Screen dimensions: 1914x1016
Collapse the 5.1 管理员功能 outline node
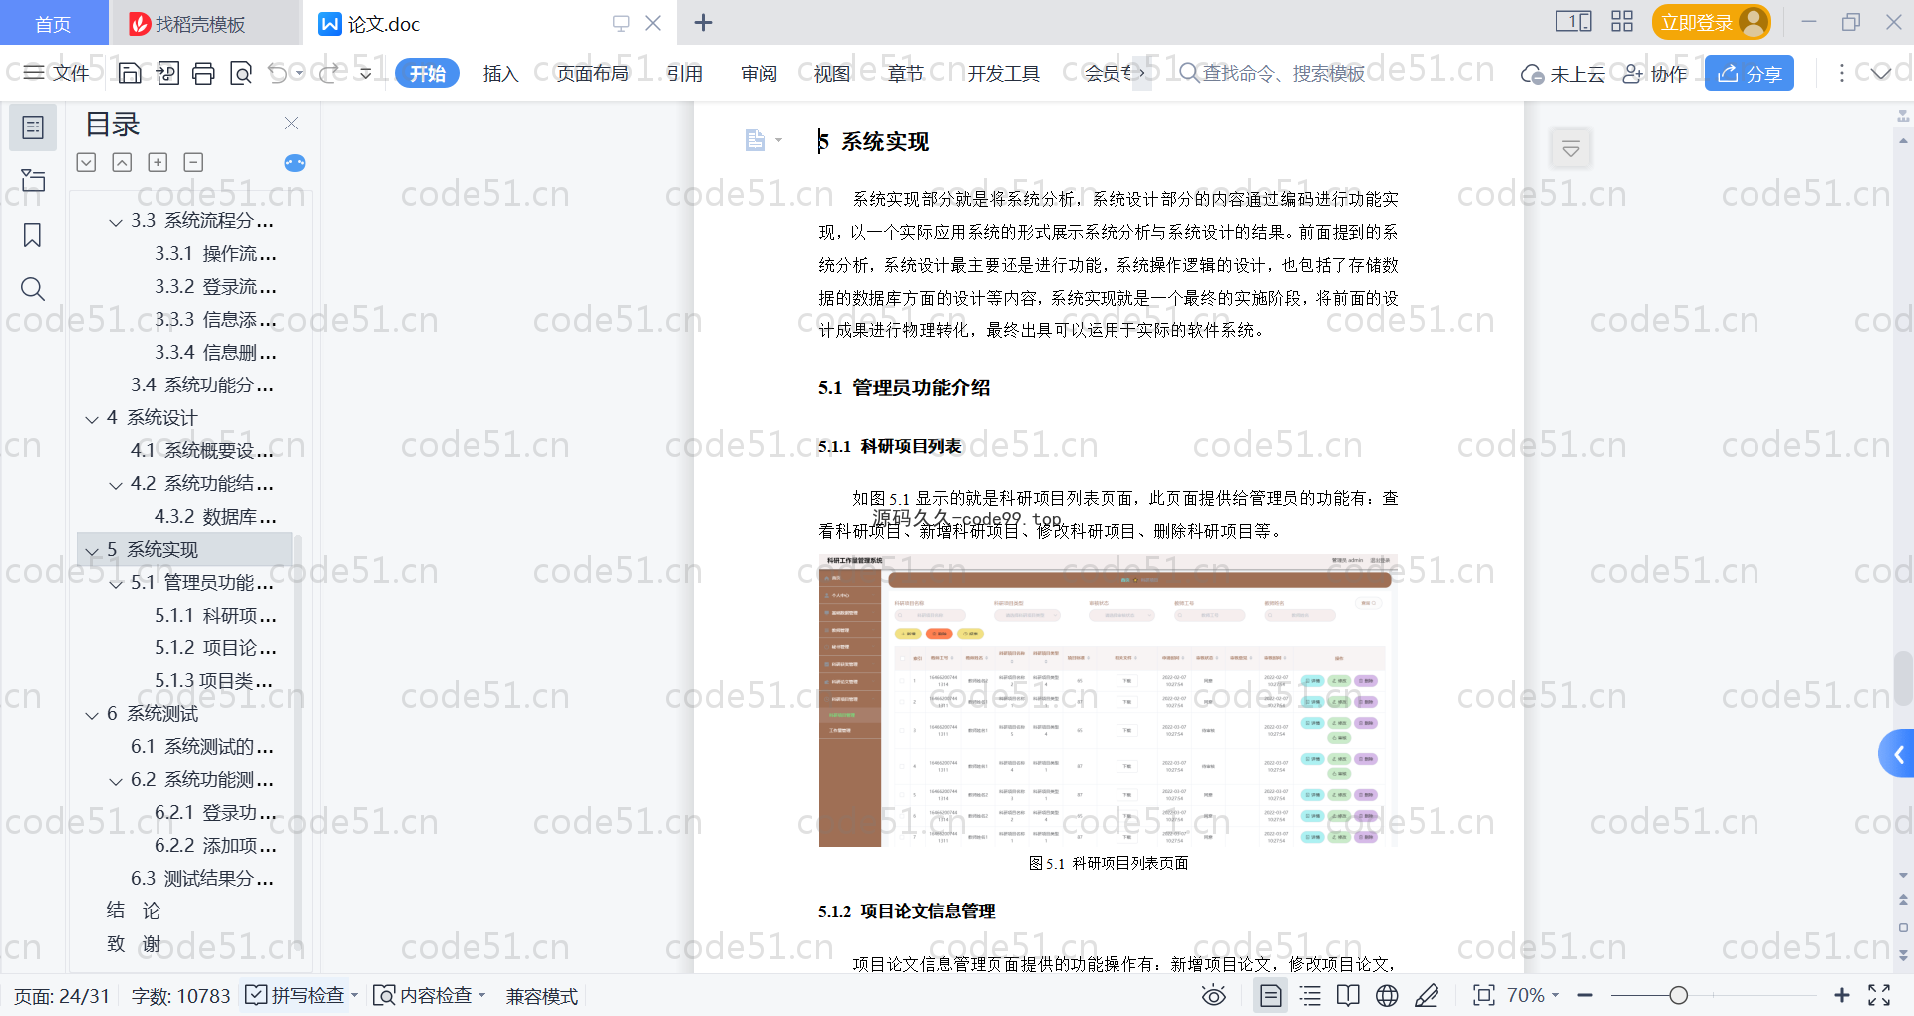(x=116, y=584)
